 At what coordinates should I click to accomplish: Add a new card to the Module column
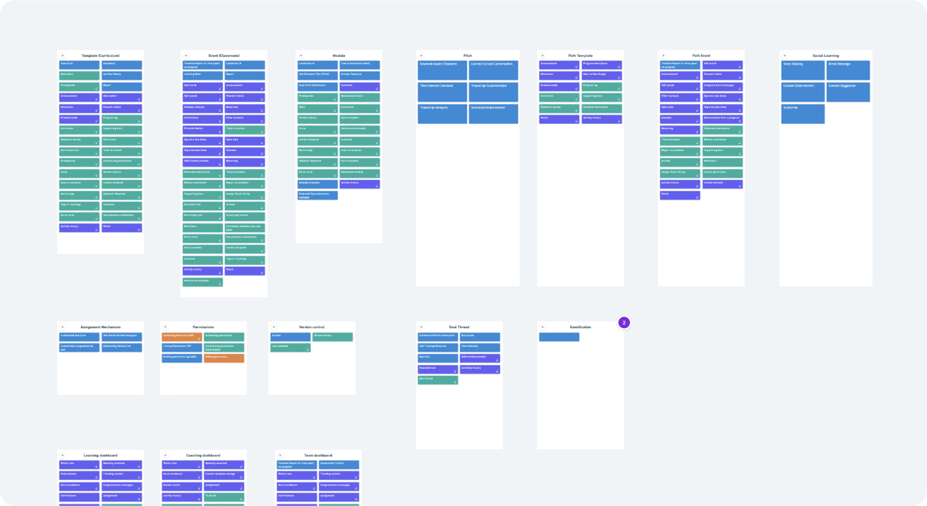click(x=301, y=55)
